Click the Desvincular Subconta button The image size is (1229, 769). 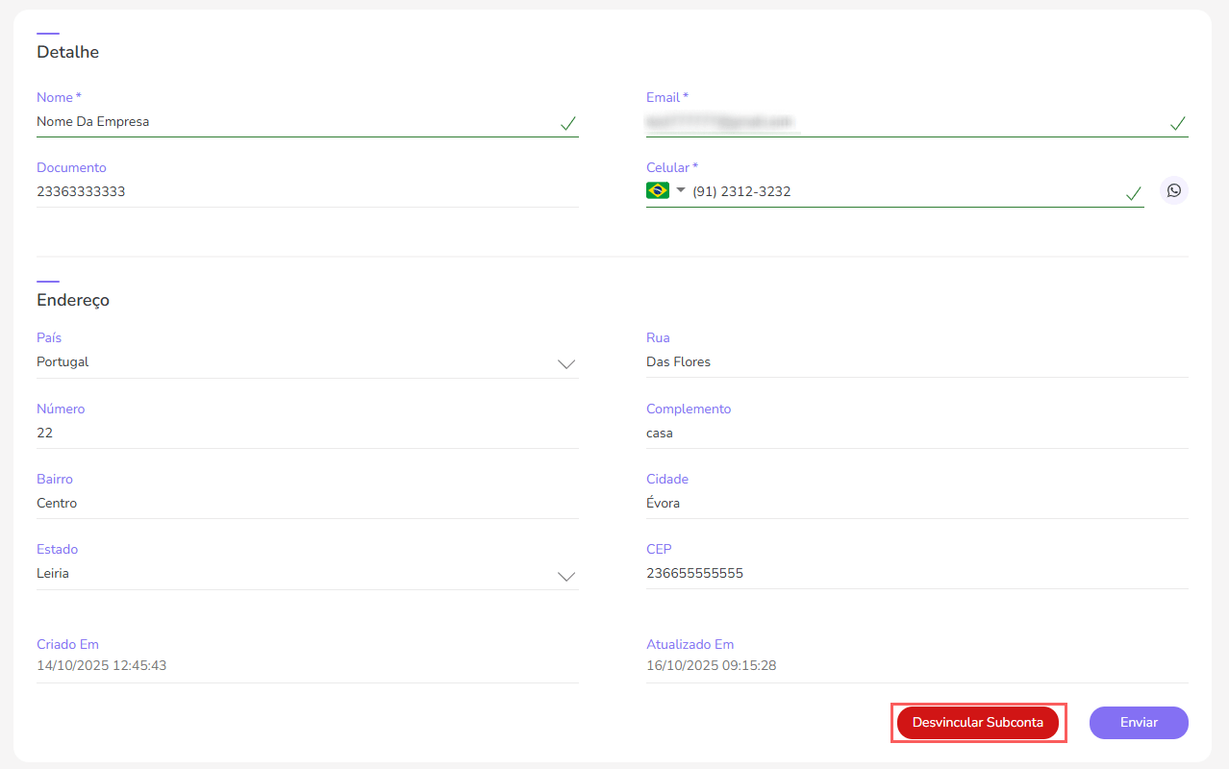977,723
